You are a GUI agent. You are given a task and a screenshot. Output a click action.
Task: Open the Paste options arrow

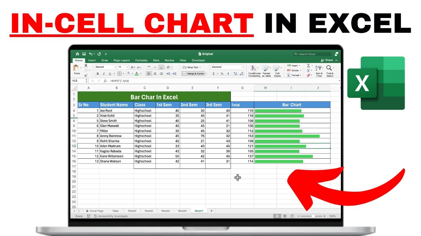tap(82, 68)
